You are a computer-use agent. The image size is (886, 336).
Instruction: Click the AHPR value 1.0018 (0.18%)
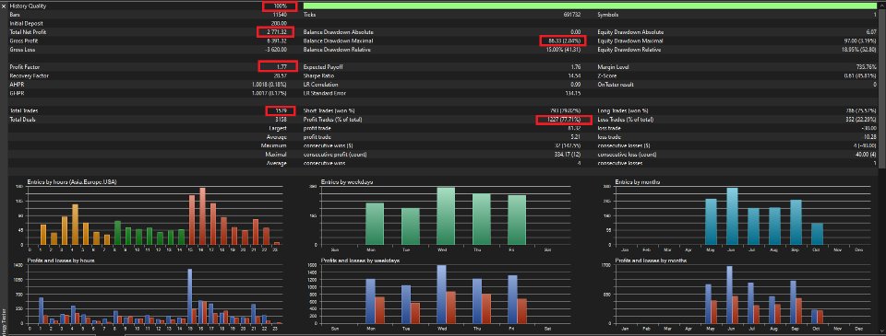point(269,85)
